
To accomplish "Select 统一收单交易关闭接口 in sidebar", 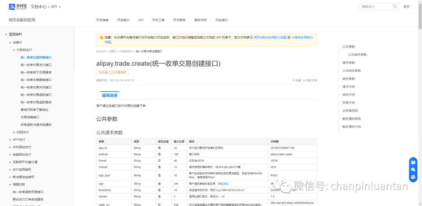I will (x=36, y=87).
